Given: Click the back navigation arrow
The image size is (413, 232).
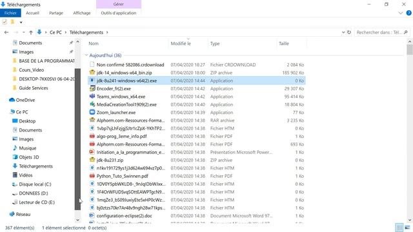Looking at the screenshot, I should pos(6,32).
